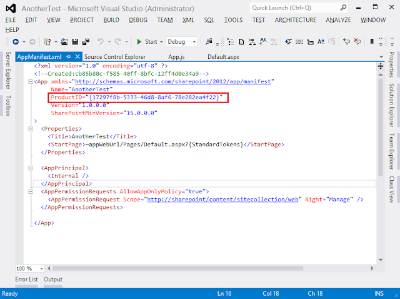This screenshot has width=400, height=299.
Task: Click the schema hierarchy toolbar icon
Action: pos(252,42)
